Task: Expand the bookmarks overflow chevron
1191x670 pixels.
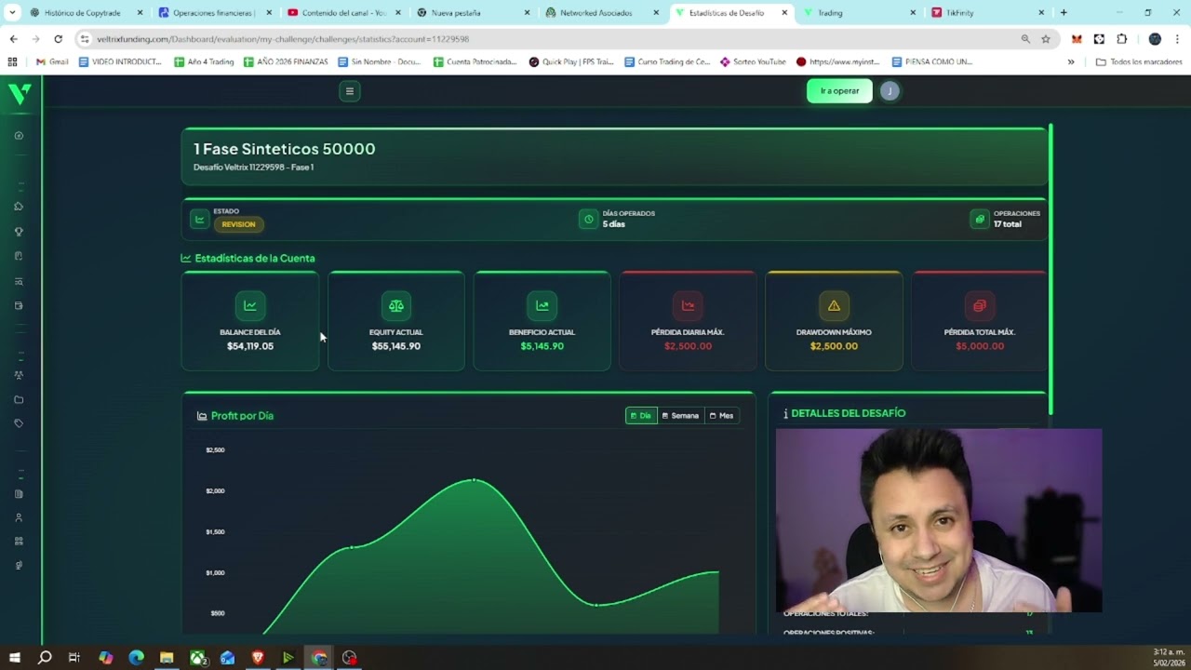Action: pyautogui.click(x=1071, y=62)
